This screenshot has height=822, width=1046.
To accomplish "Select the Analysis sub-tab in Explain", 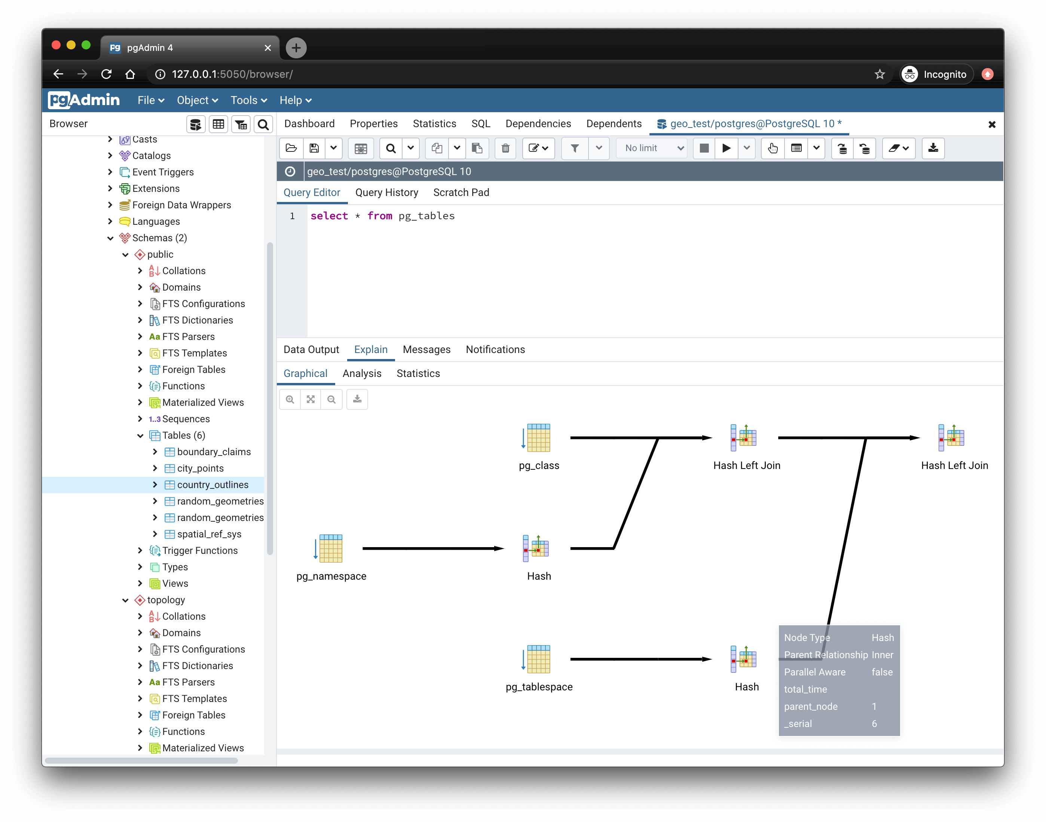I will (x=363, y=373).
